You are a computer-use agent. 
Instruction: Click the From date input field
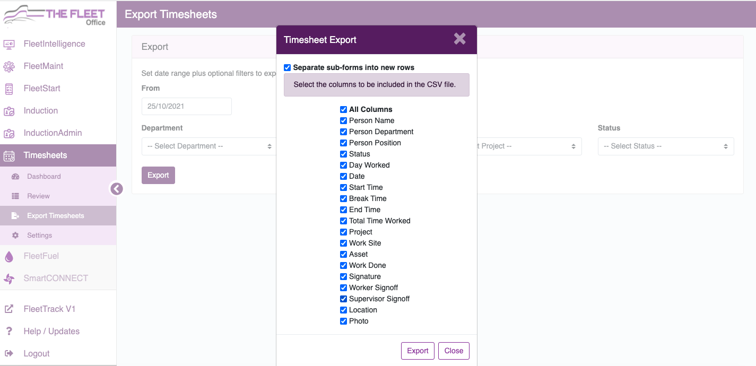pyautogui.click(x=187, y=106)
